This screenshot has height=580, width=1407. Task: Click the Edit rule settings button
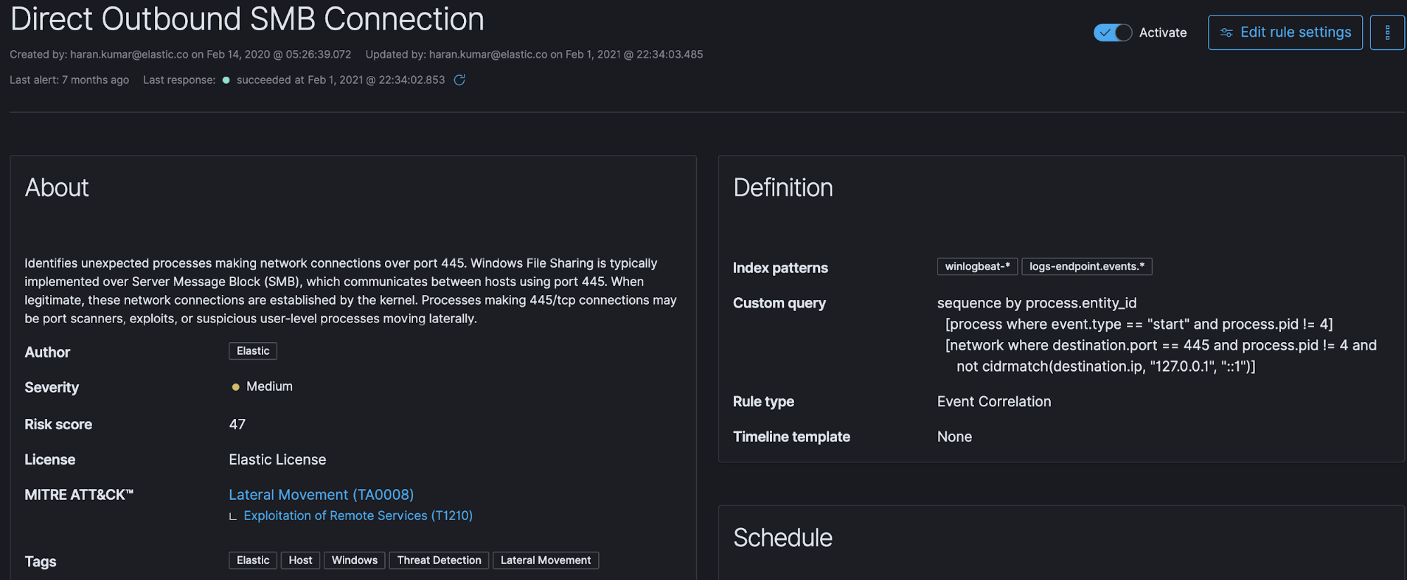pyautogui.click(x=1285, y=32)
